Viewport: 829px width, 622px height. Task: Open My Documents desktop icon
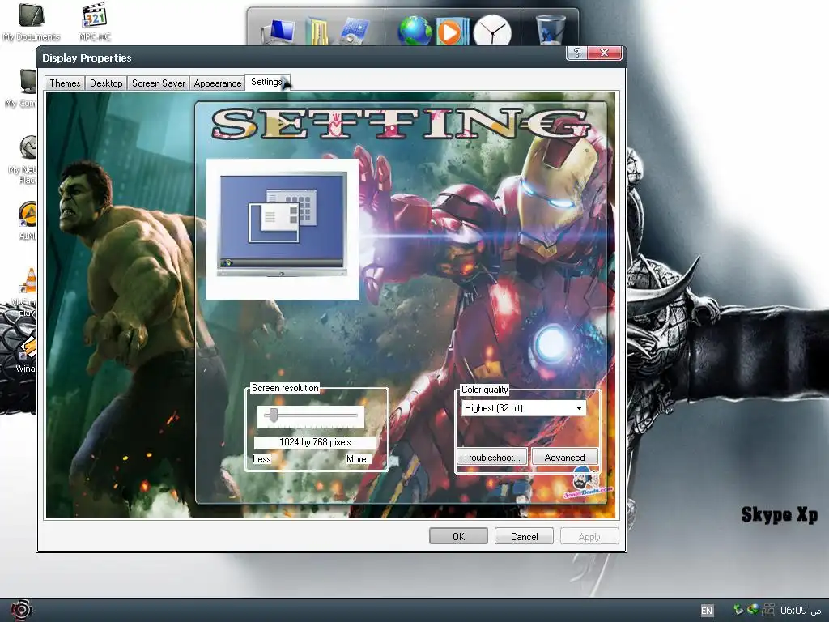tap(32, 21)
